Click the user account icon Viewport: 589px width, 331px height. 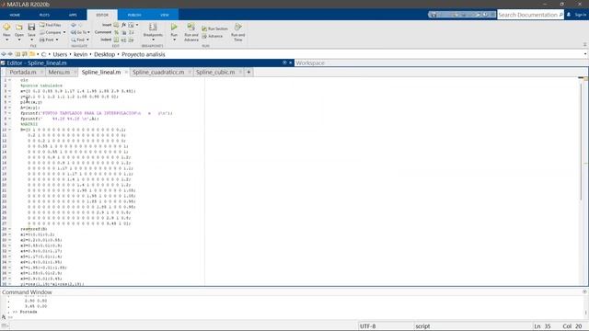click(x=569, y=15)
